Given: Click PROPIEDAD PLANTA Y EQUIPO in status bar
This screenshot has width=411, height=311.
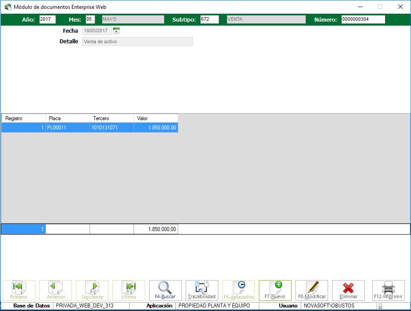Looking at the screenshot, I should [x=214, y=306].
